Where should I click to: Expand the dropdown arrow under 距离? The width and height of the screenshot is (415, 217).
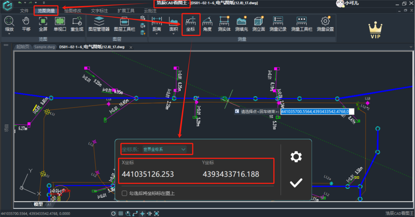(x=157, y=34)
